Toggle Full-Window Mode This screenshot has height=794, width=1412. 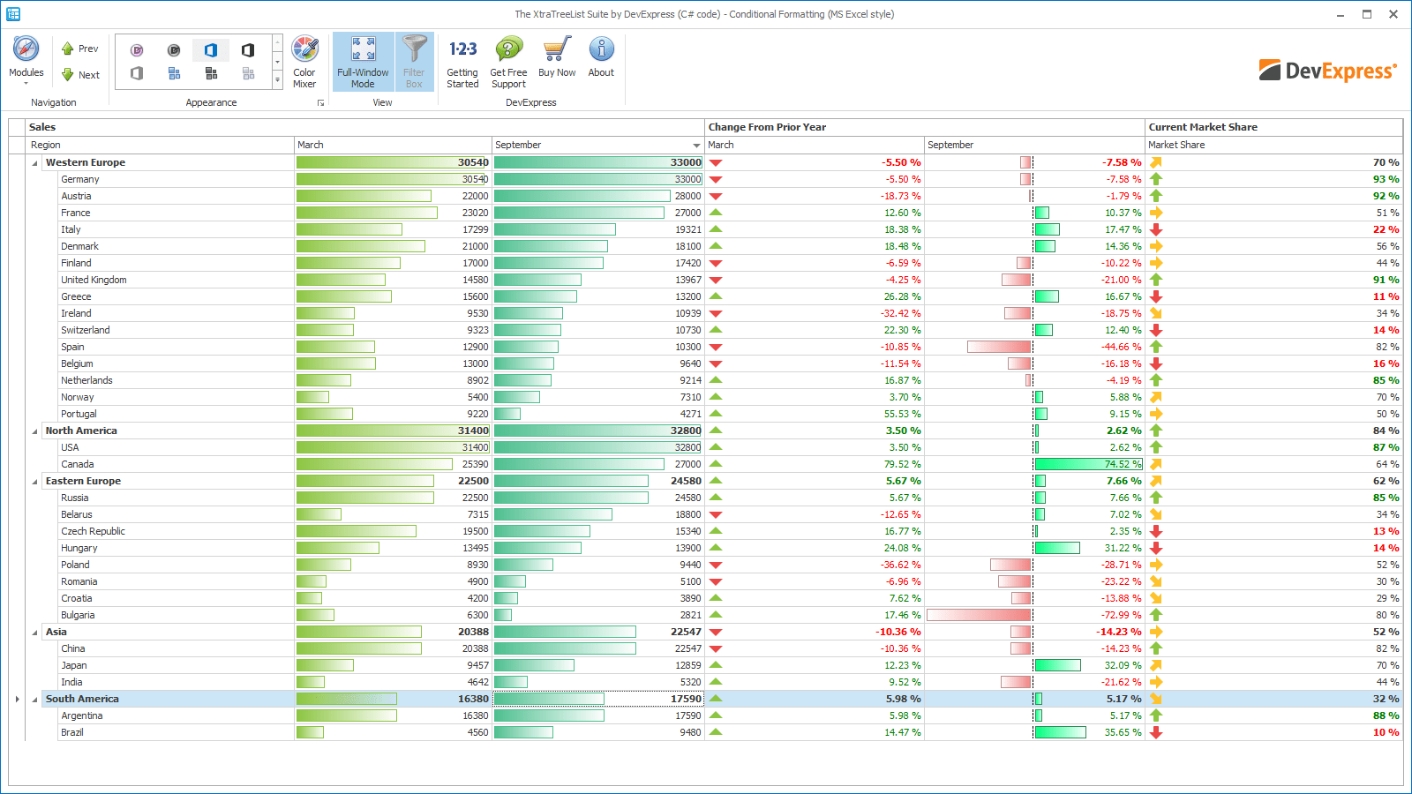coord(363,62)
